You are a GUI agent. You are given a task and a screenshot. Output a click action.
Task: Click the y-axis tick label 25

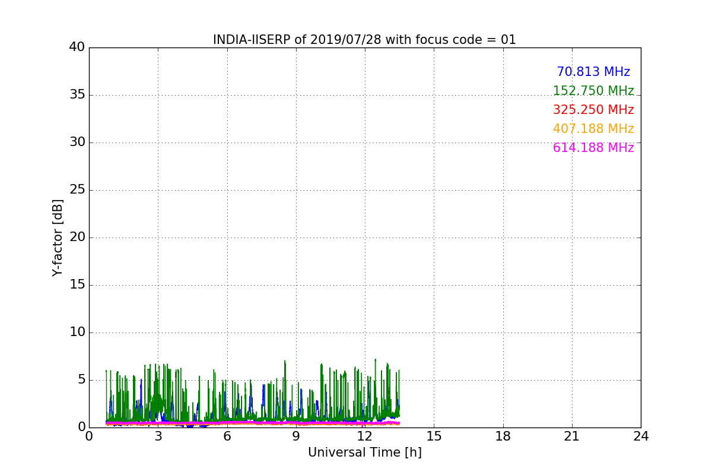(77, 190)
